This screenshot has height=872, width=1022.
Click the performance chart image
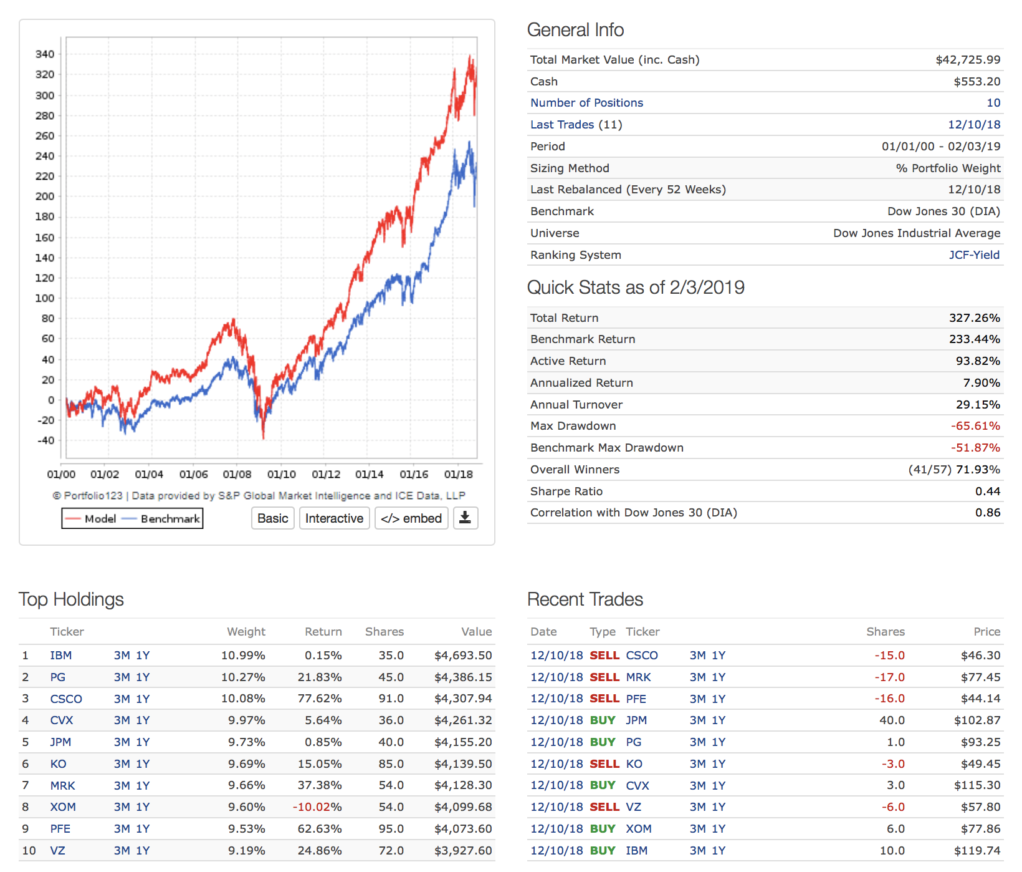click(x=271, y=249)
